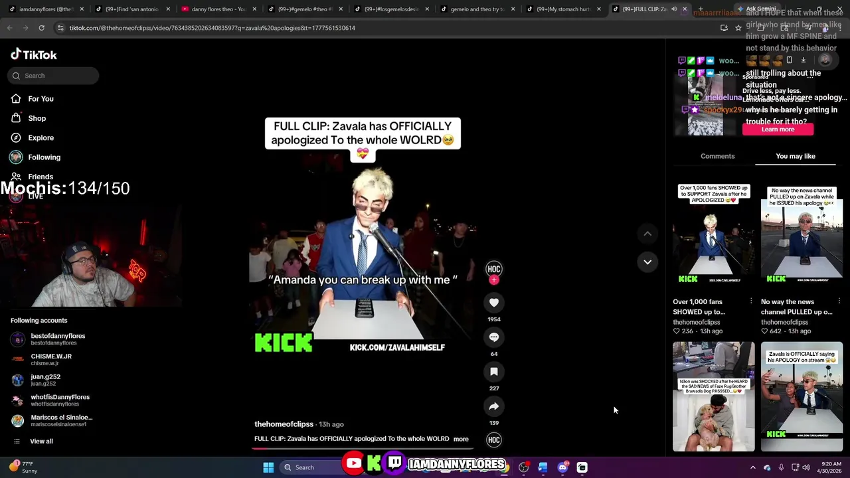Screen dimensions: 850x478
Task: Open the Explore page
Action: click(x=41, y=138)
